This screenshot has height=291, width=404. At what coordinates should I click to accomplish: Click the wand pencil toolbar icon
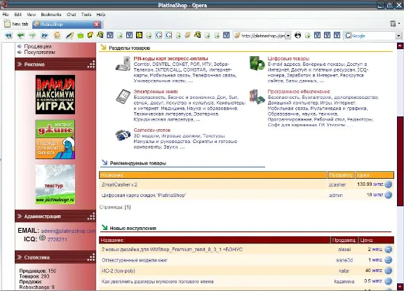(x=69, y=35)
